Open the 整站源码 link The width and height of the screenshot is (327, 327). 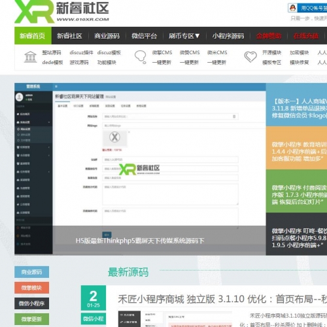pyautogui.click(x=52, y=52)
